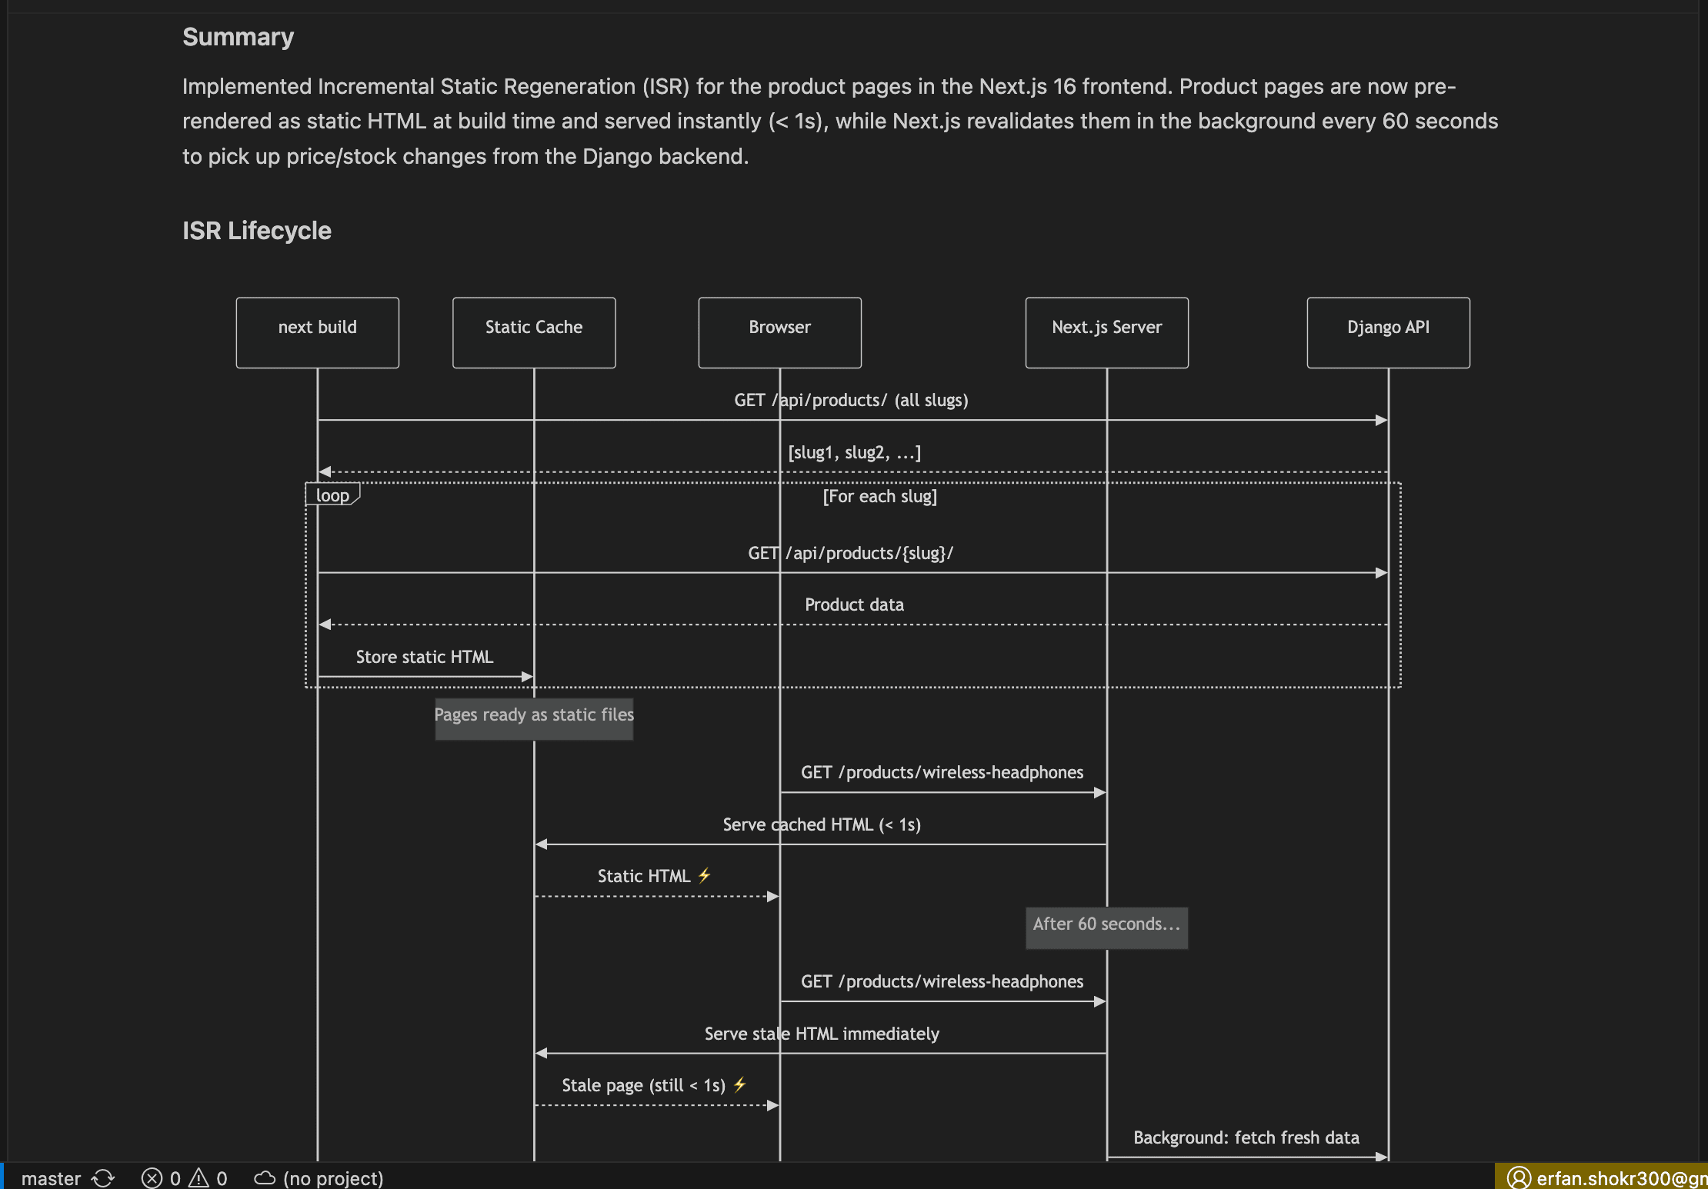This screenshot has height=1189, width=1708.
Task: Click 'GET /api/products/{slug}/' message label
Action: (850, 553)
